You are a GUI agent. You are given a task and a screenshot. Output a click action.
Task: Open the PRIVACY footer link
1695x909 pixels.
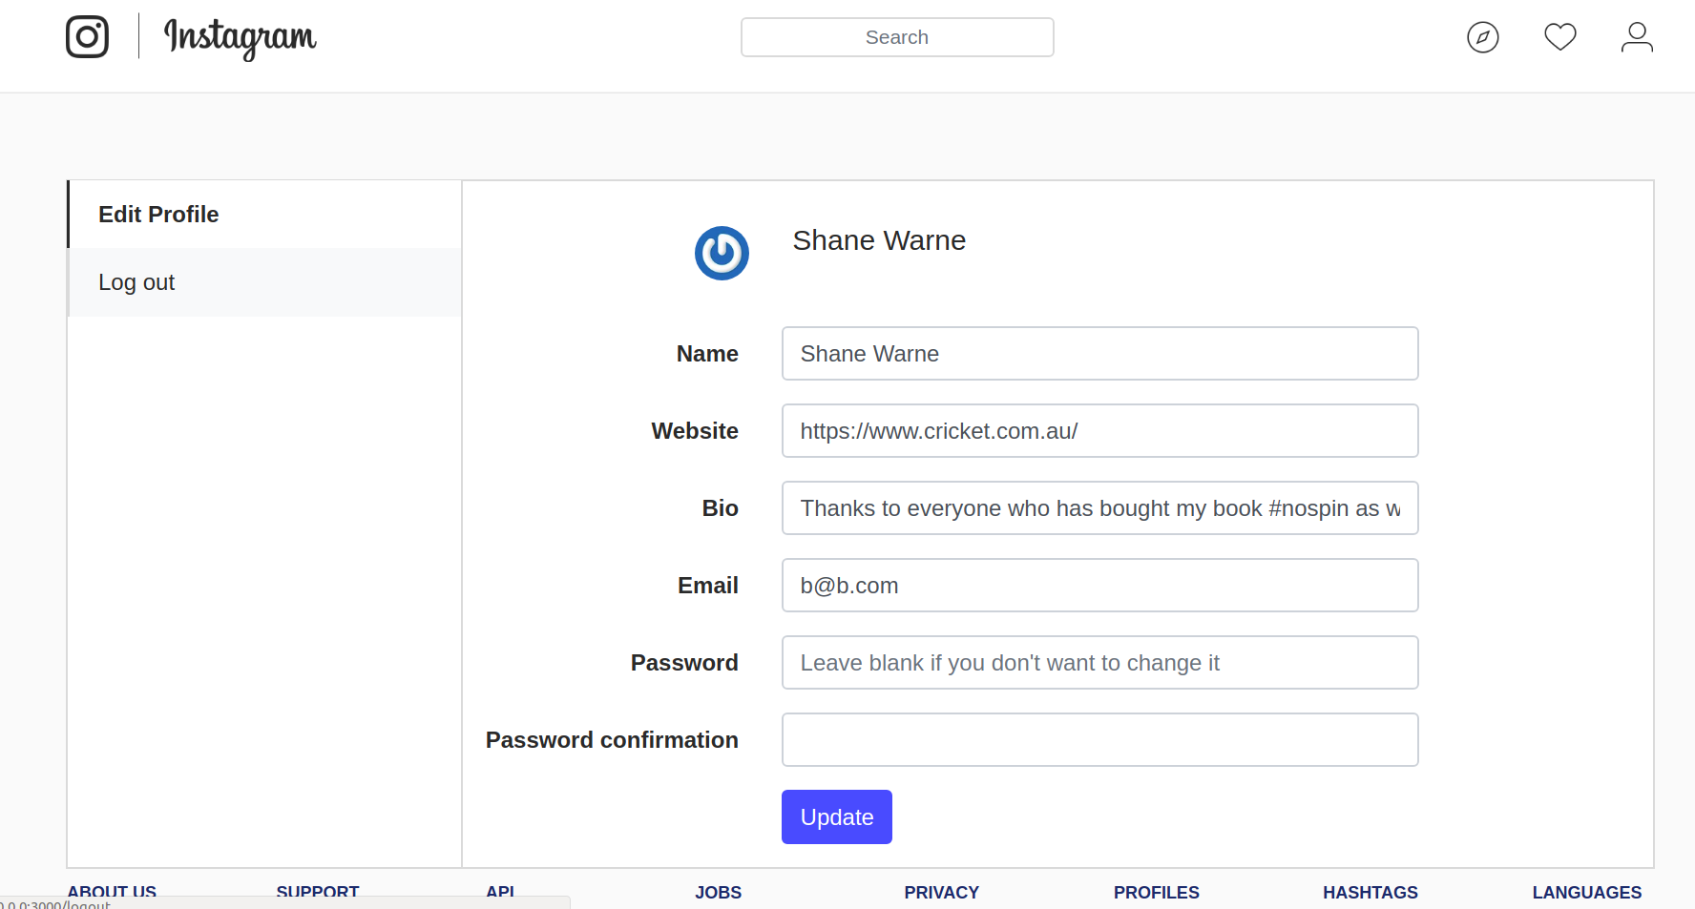(x=941, y=893)
